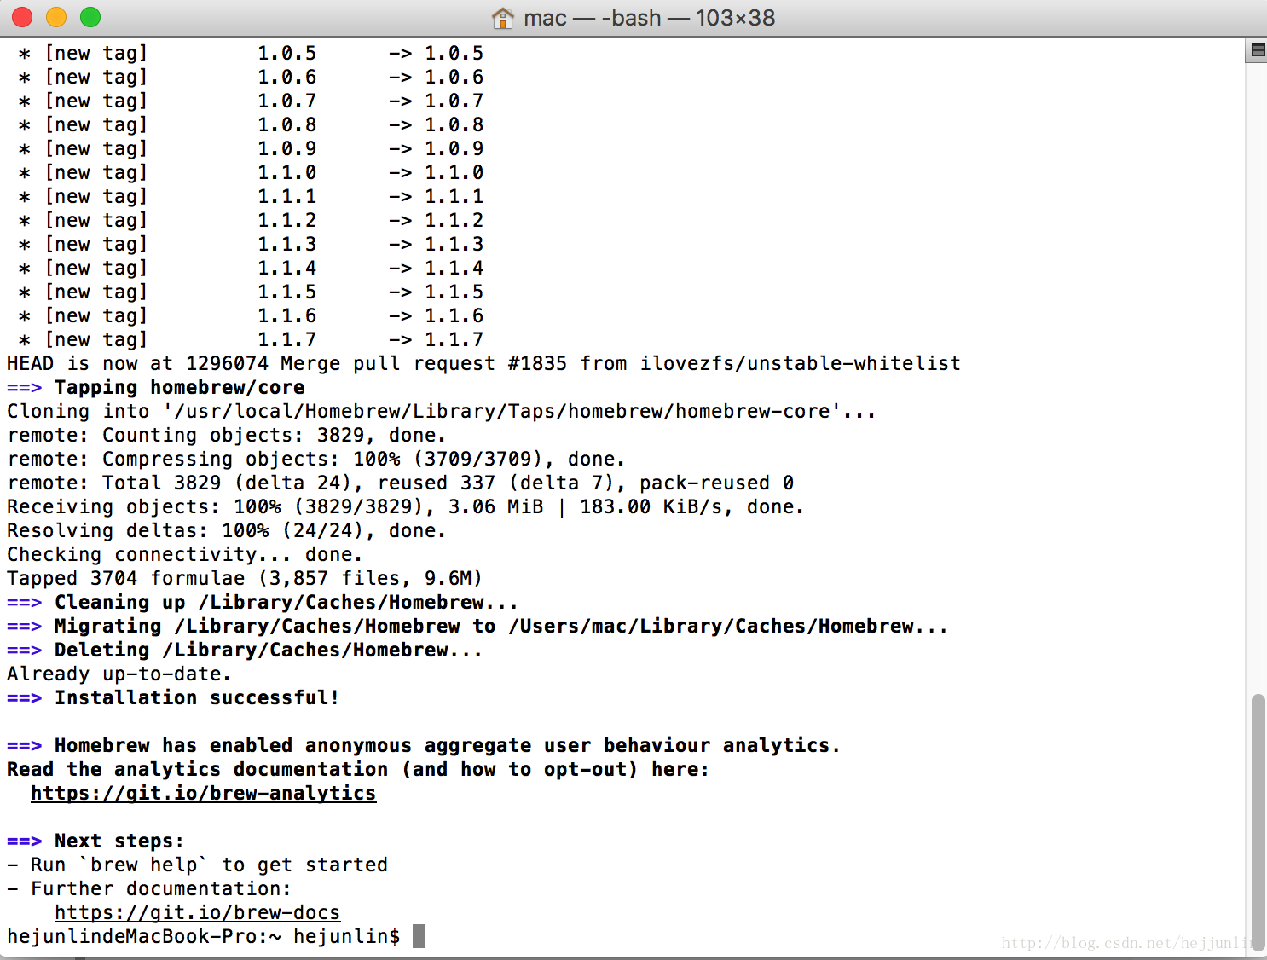Viewport: 1267px width, 960px height.
Task: Click the new tag row for 1.1.0
Action: [x=251, y=172]
